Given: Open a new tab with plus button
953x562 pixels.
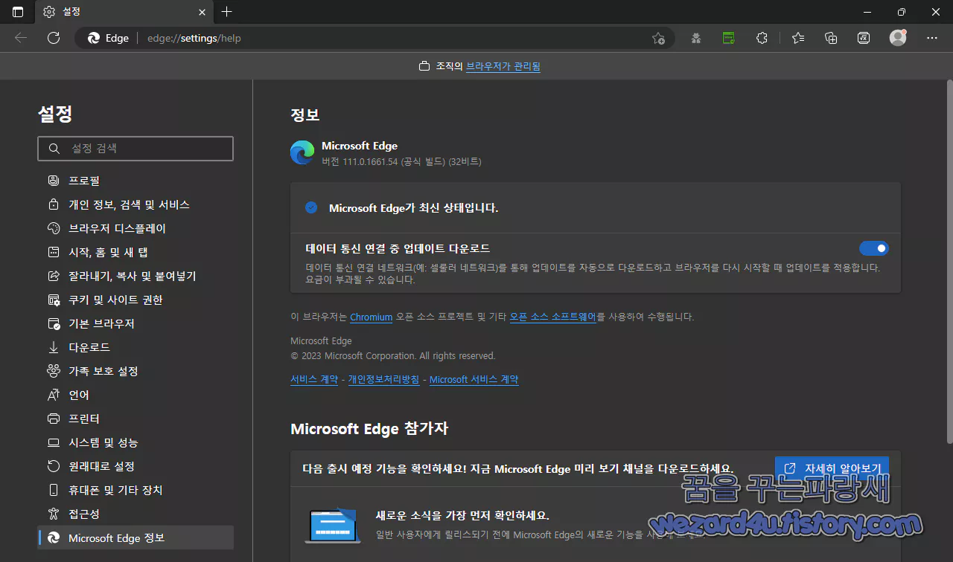Looking at the screenshot, I should [x=227, y=12].
